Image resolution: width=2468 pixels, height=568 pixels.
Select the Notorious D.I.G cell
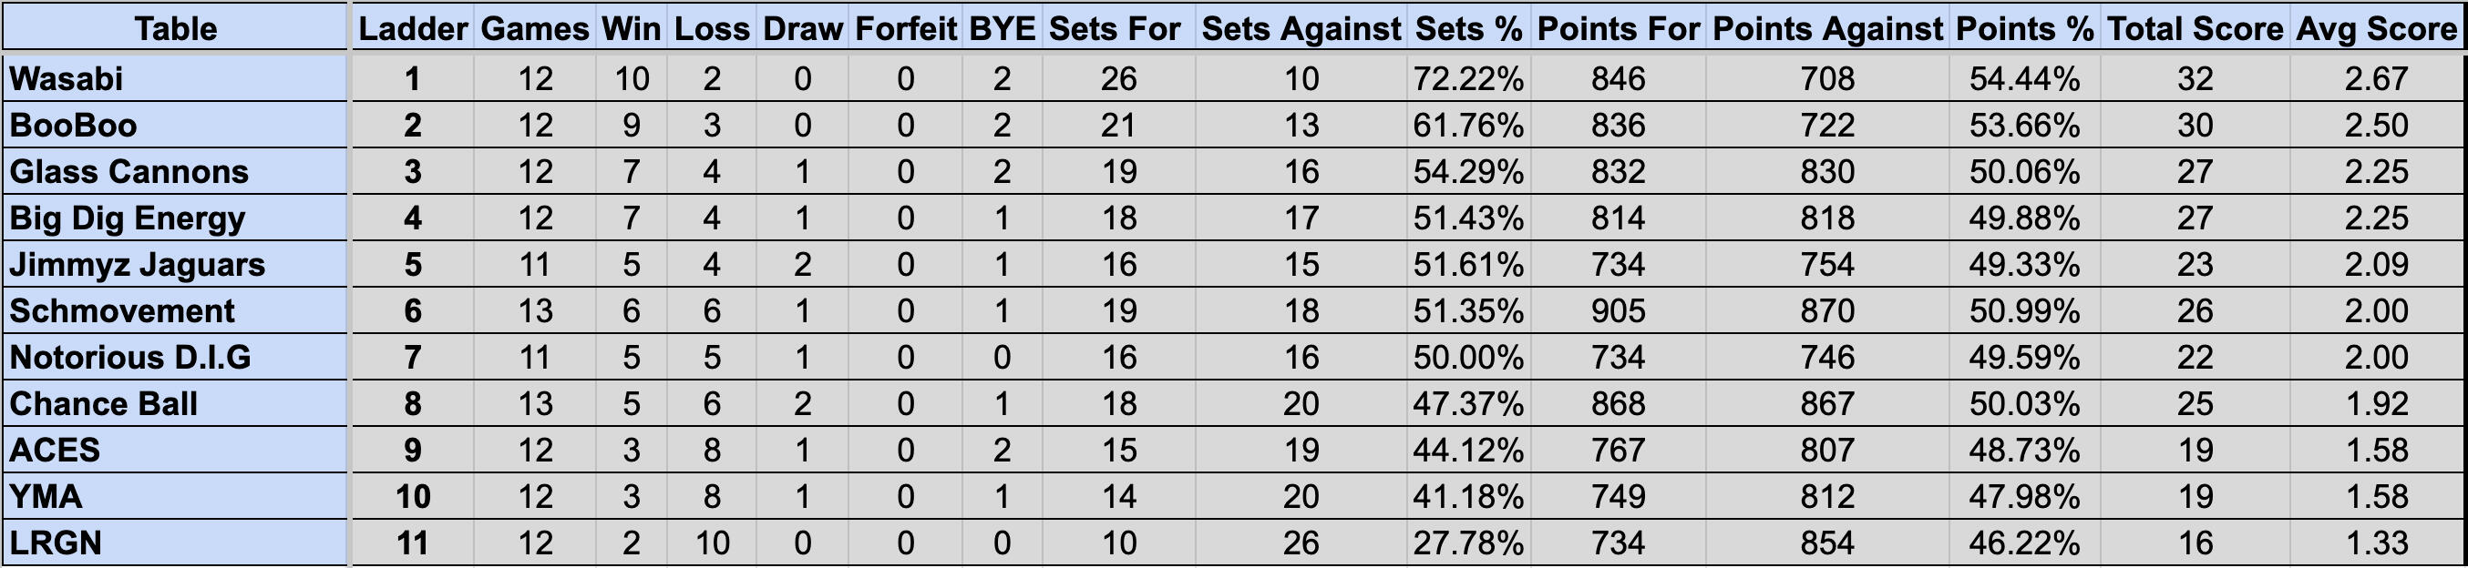click(x=174, y=357)
